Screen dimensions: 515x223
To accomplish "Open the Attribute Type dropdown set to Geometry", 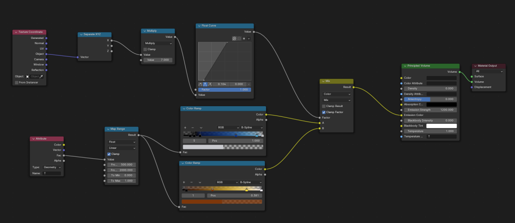I will 52,167.
